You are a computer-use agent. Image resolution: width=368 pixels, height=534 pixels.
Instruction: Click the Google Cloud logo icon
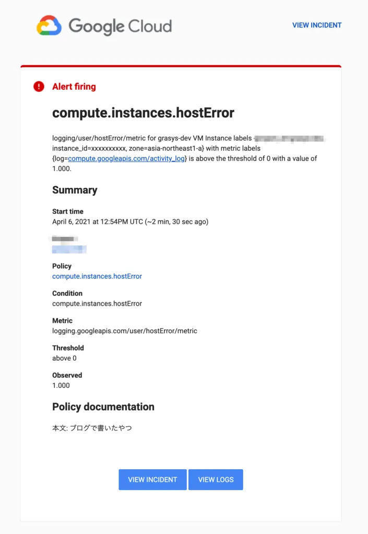click(49, 25)
